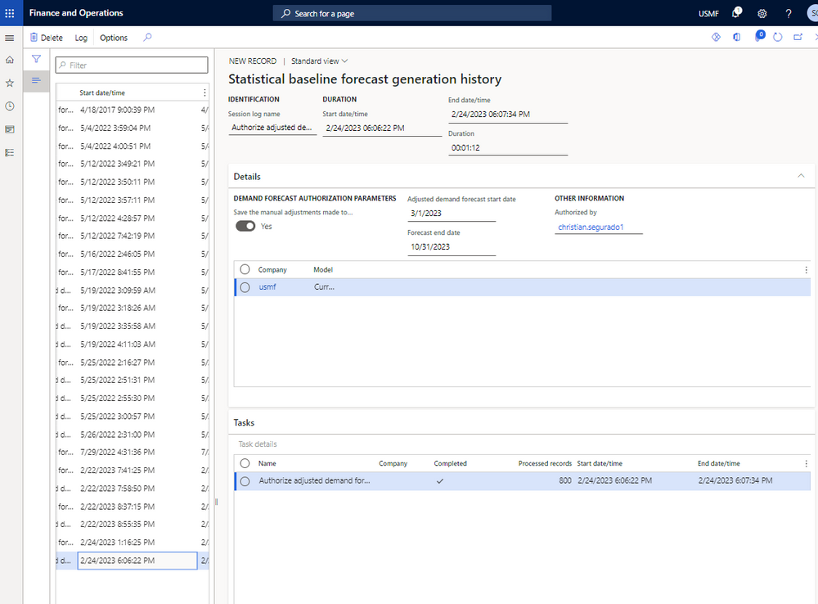
Task: Click the Help question mark icon
Action: pos(789,13)
